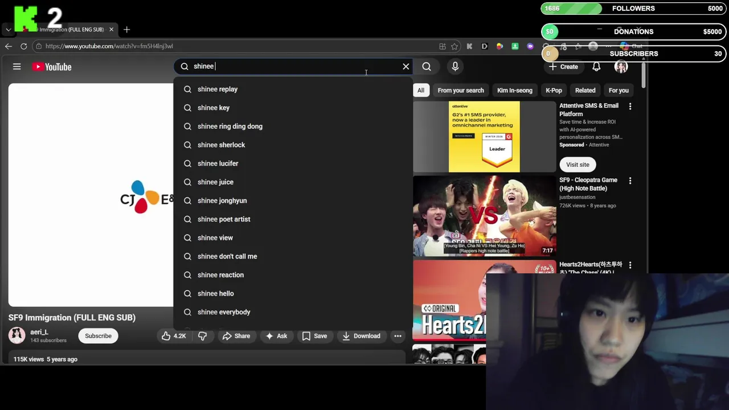
Task: Select suggestion 'shinee ring ding dong'
Action: (x=293, y=126)
